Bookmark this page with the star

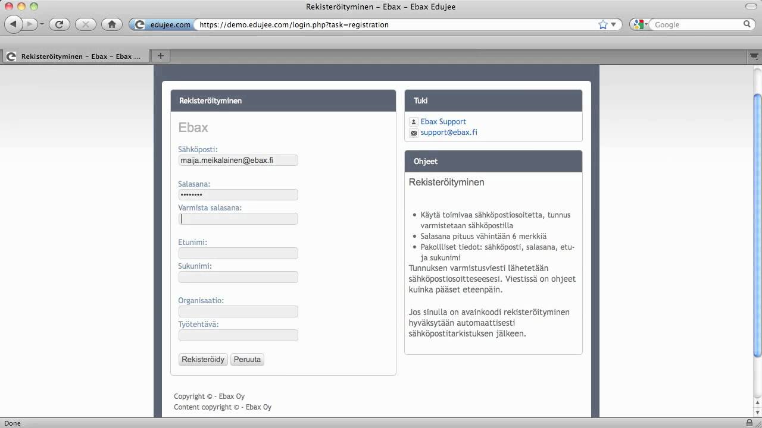tap(602, 24)
